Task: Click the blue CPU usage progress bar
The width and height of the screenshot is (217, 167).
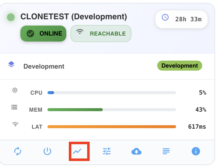Action: point(112,93)
